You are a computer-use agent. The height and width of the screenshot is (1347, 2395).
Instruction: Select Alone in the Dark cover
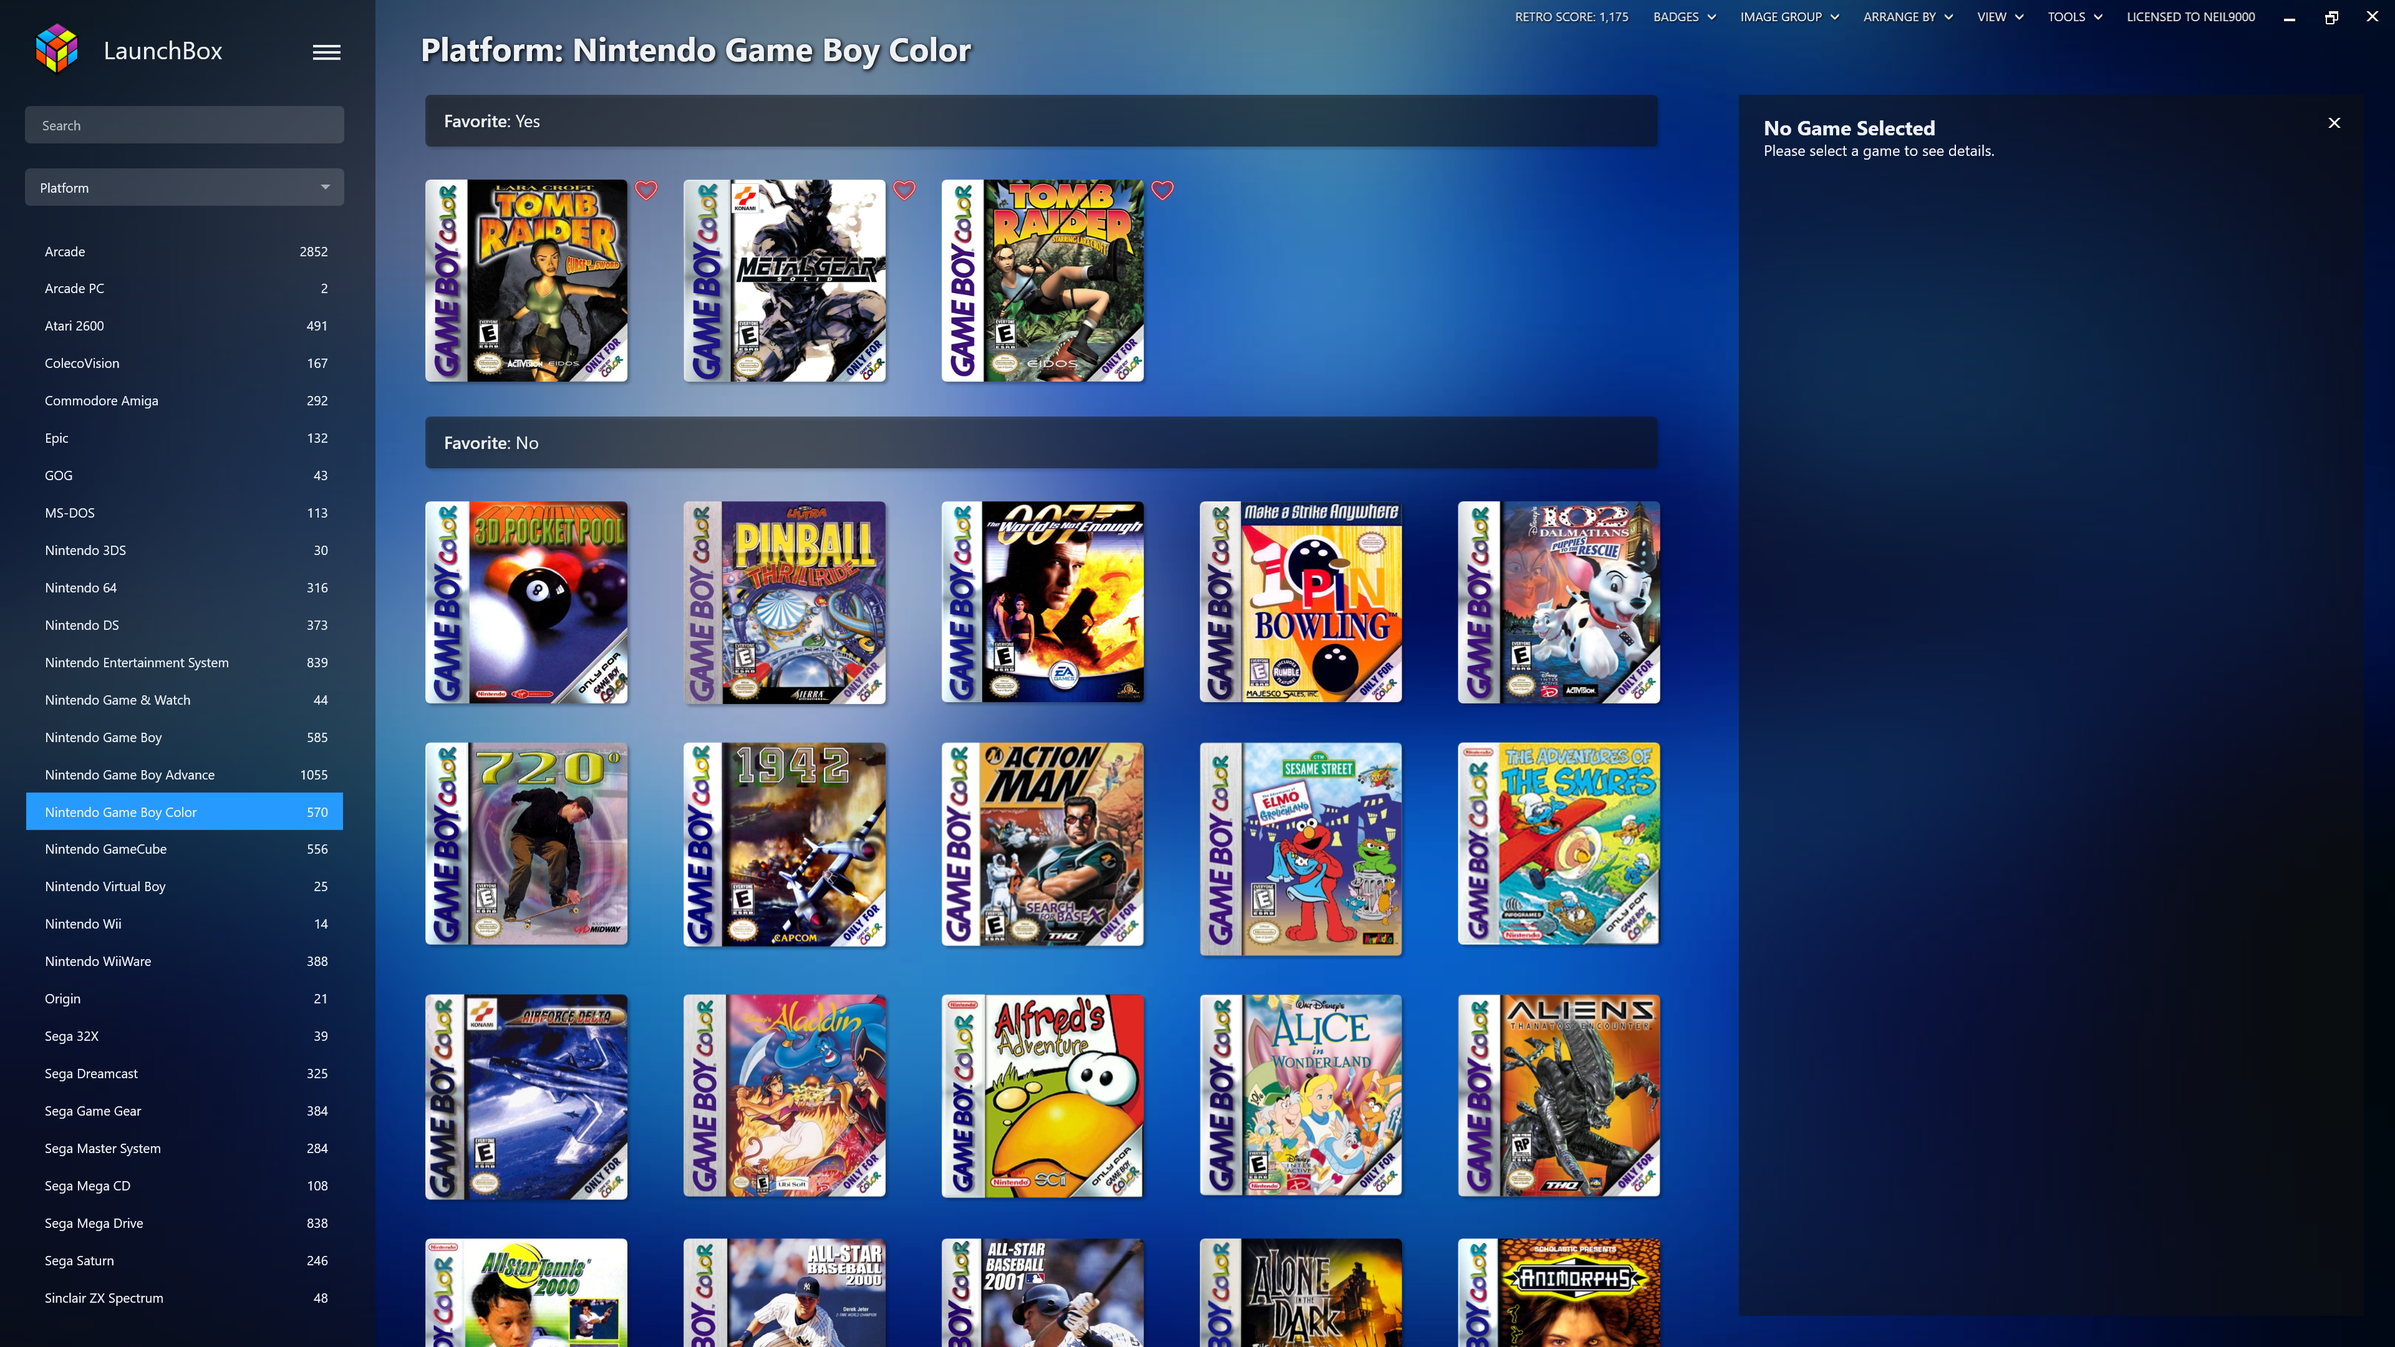[1300, 1292]
